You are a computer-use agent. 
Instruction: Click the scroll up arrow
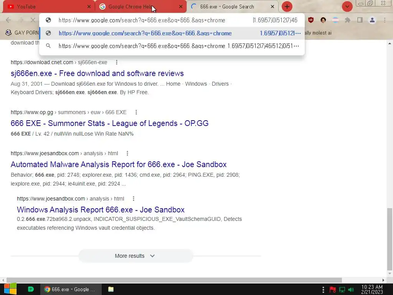click(x=390, y=43)
